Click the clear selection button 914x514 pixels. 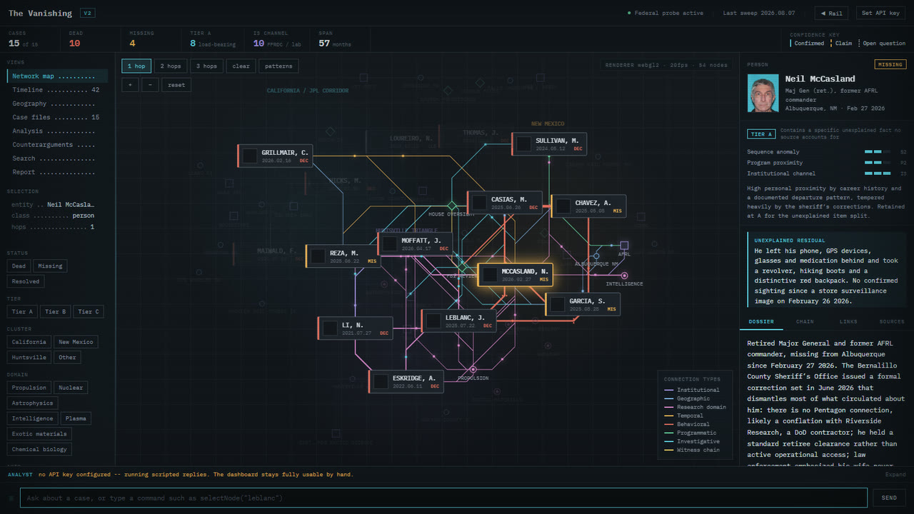(x=241, y=66)
